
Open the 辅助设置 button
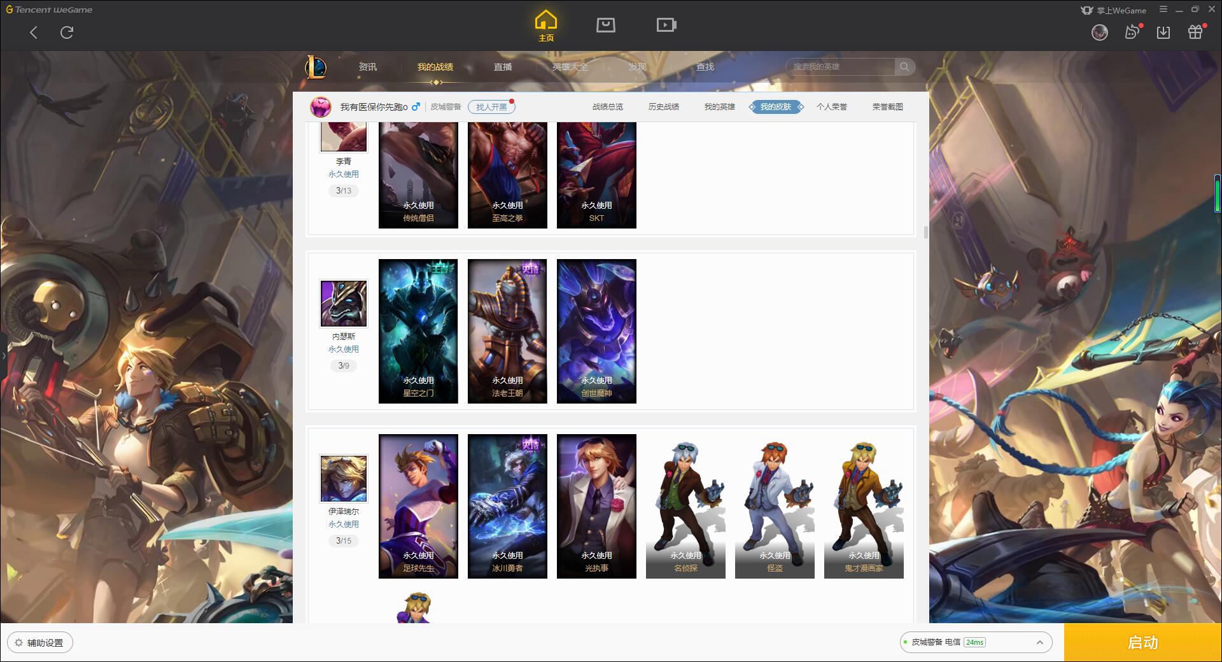[x=40, y=643]
